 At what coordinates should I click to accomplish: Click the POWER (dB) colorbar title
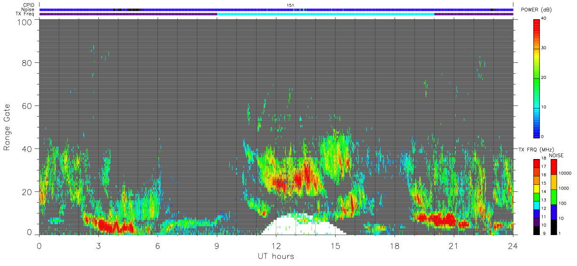pyautogui.click(x=536, y=10)
